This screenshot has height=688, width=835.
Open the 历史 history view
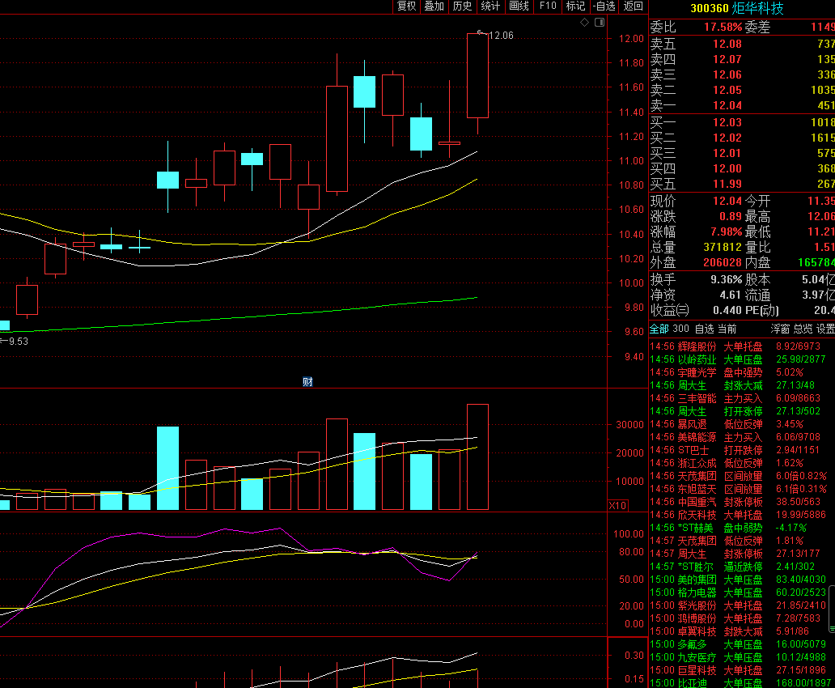[x=462, y=6]
